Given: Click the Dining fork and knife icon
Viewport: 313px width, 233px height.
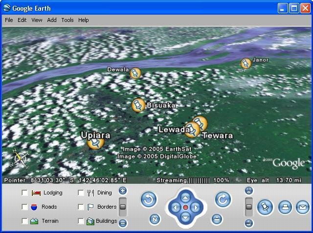Looking at the screenshot, I should tap(90, 193).
